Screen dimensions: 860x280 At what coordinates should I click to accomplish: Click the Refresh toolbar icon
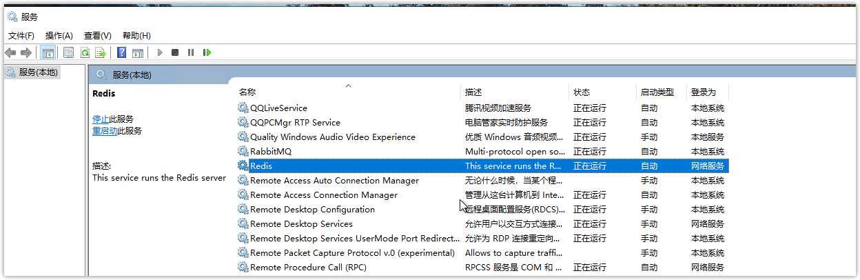[x=85, y=52]
